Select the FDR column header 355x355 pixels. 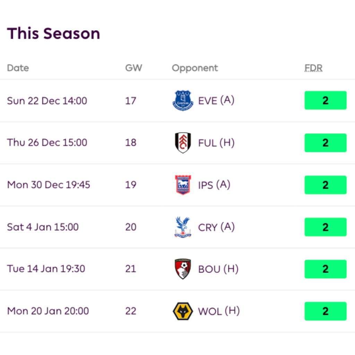(x=313, y=68)
